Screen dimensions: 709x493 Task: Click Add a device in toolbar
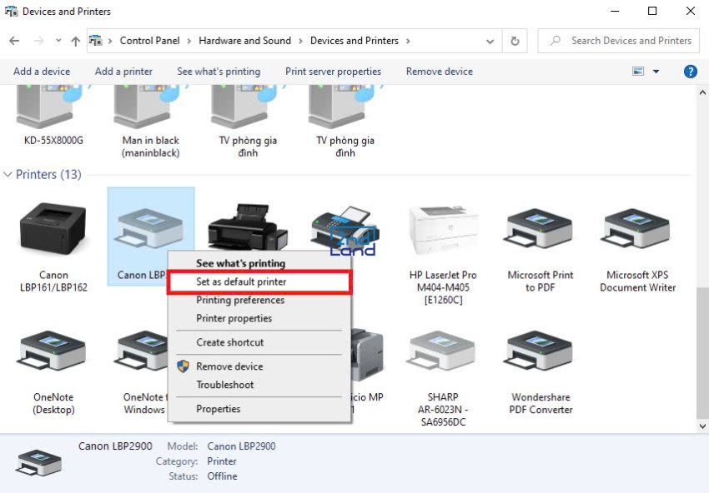tap(42, 72)
